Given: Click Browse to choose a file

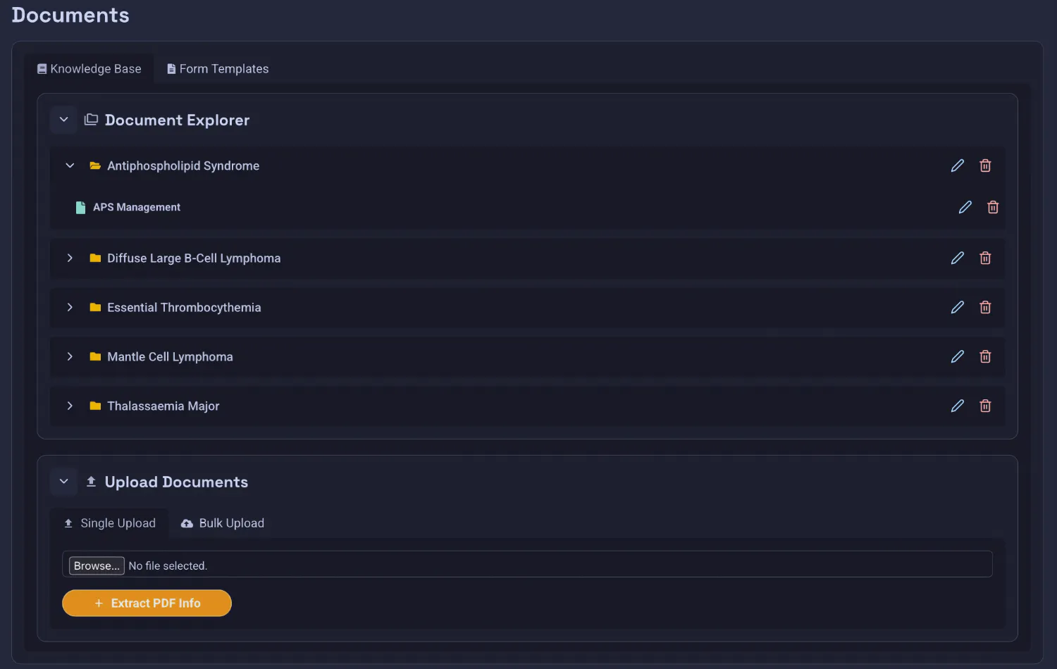Looking at the screenshot, I should coord(97,565).
